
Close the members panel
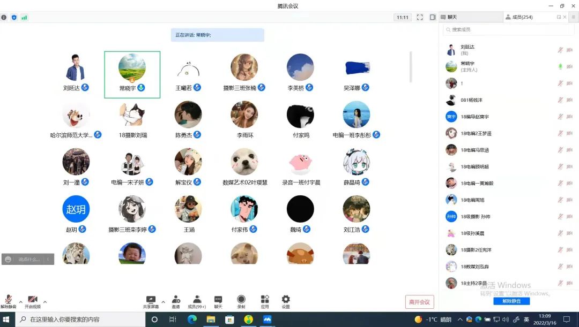click(565, 17)
